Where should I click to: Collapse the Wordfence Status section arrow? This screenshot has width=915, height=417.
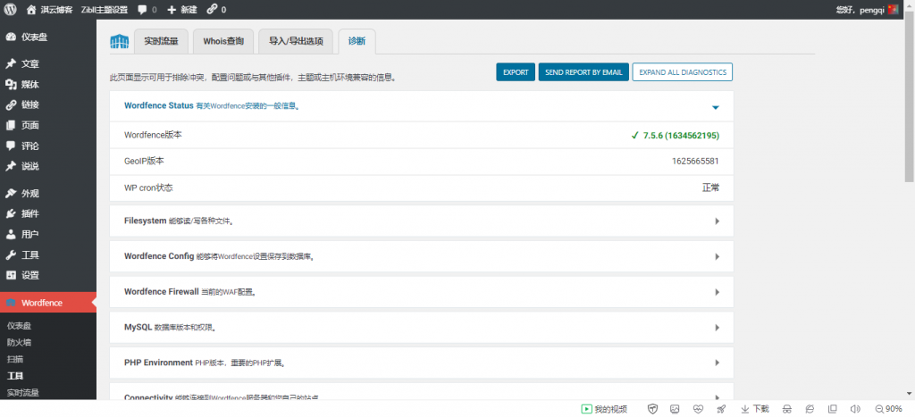(x=716, y=107)
